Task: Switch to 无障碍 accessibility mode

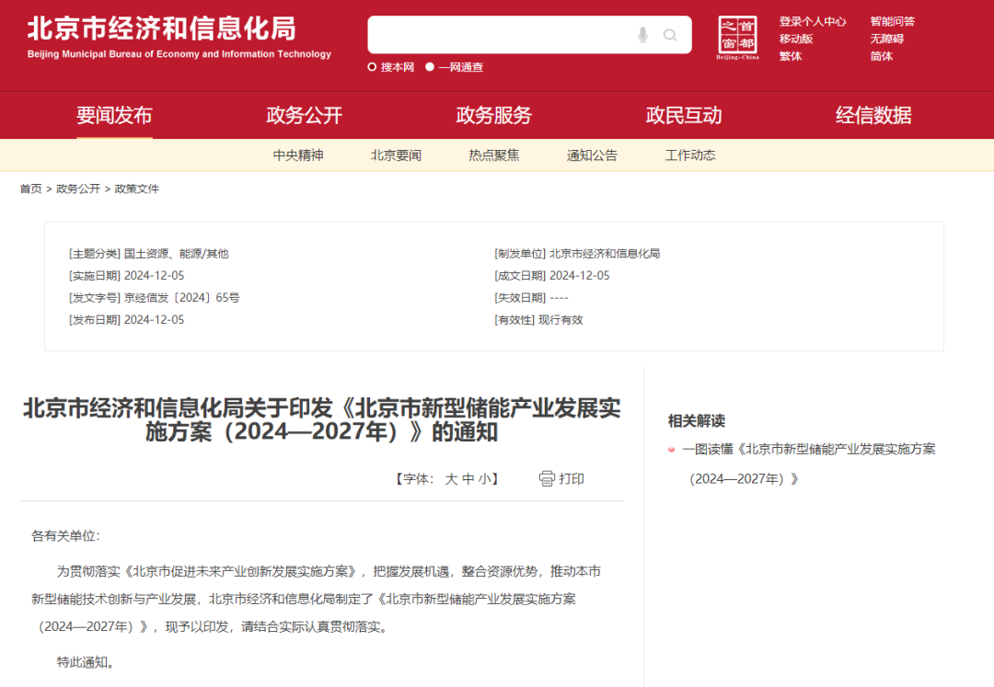Action: [x=887, y=39]
